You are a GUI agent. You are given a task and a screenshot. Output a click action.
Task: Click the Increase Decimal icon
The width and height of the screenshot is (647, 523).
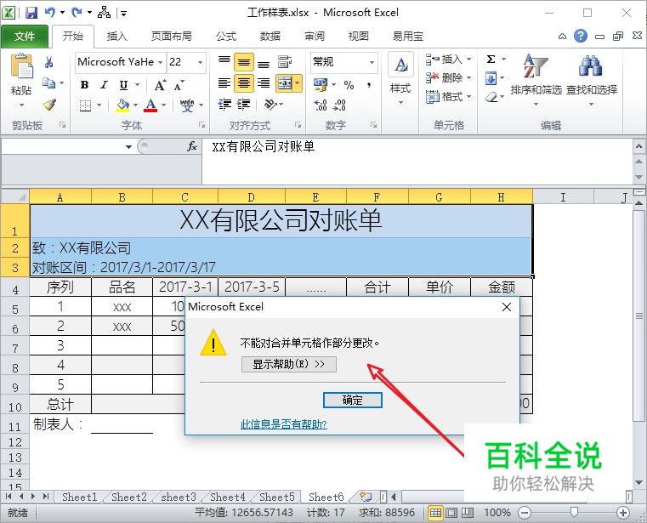321,105
